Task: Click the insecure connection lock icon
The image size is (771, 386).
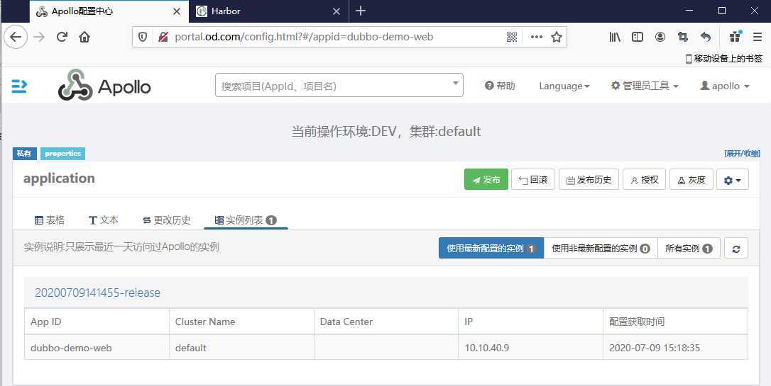Action: (x=163, y=37)
